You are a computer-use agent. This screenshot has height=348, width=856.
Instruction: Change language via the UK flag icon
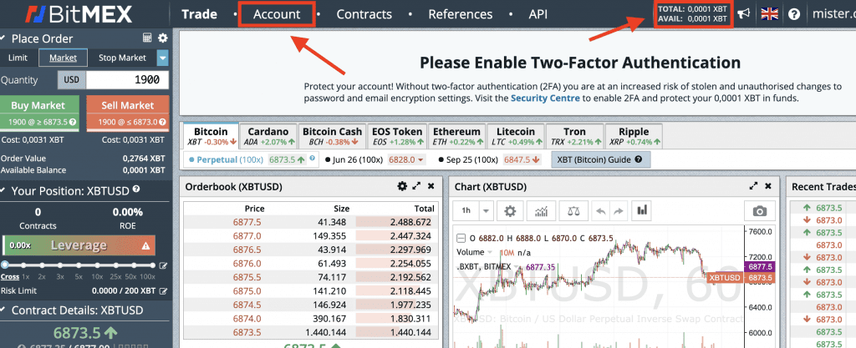point(769,14)
